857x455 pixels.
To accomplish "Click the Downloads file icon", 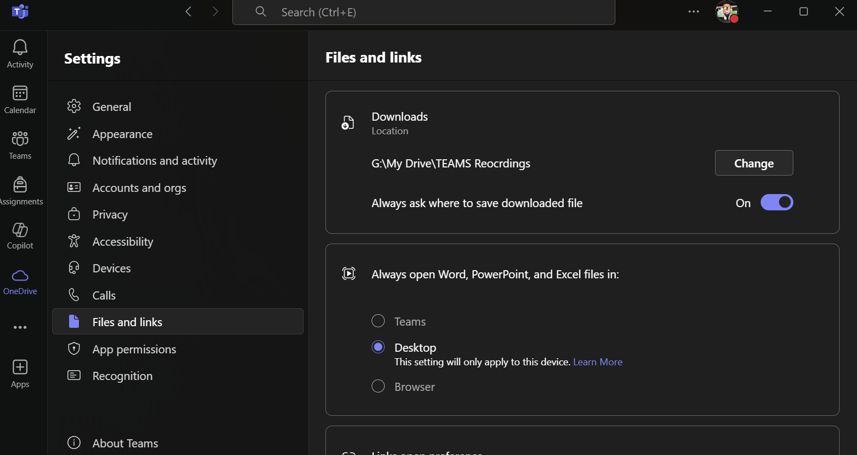I will (x=348, y=123).
